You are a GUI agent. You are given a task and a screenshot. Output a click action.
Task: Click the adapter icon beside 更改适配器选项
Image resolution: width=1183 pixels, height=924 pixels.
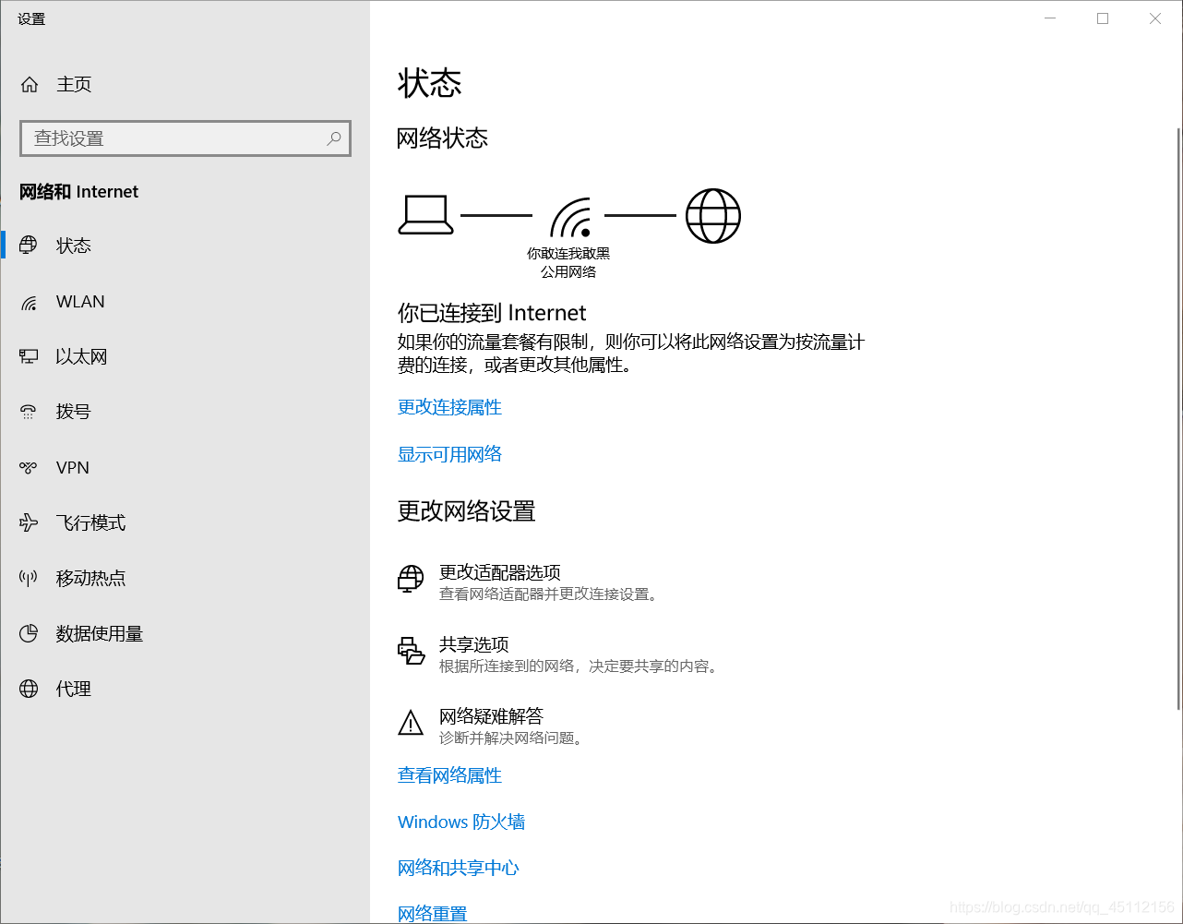coord(411,580)
